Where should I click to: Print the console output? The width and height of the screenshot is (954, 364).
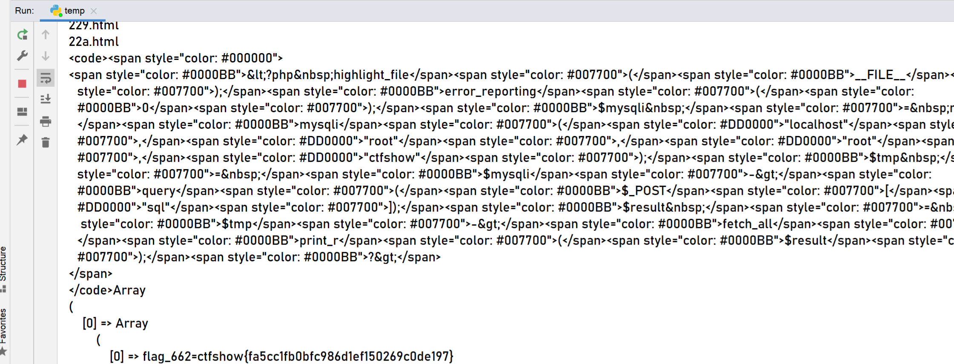[x=46, y=121]
